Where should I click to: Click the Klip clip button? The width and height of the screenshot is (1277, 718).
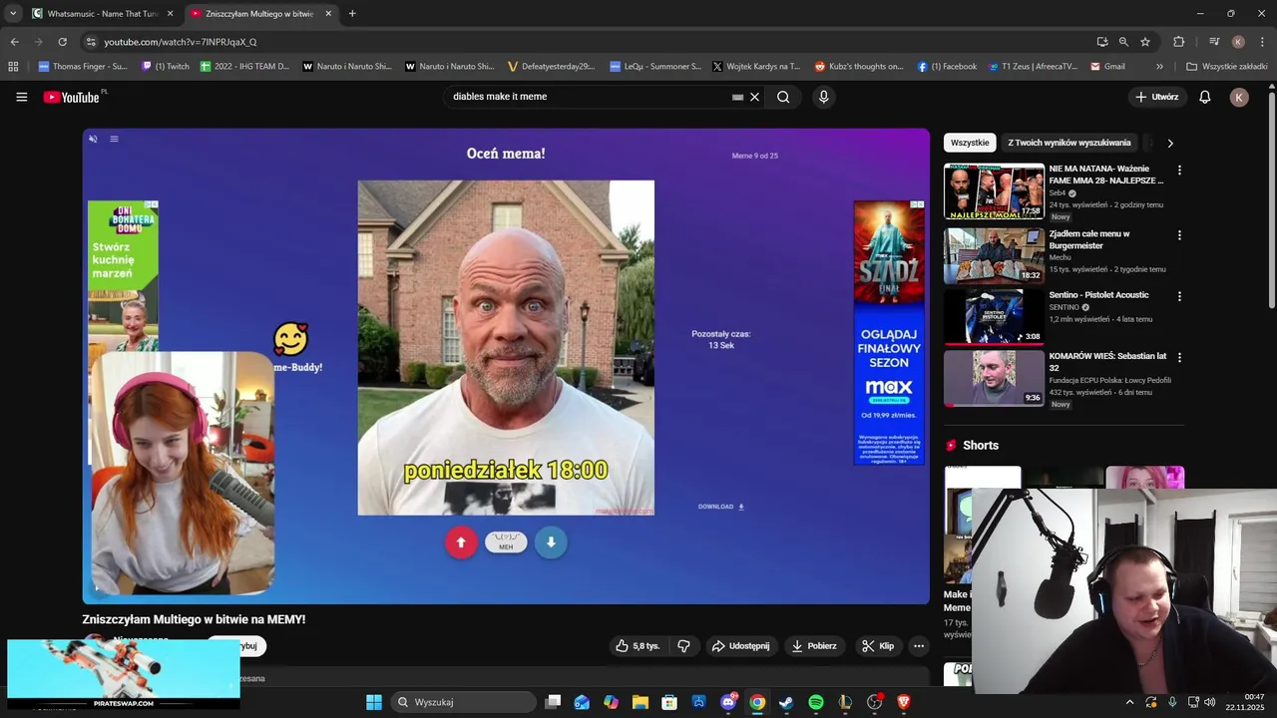click(x=878, y=646)
